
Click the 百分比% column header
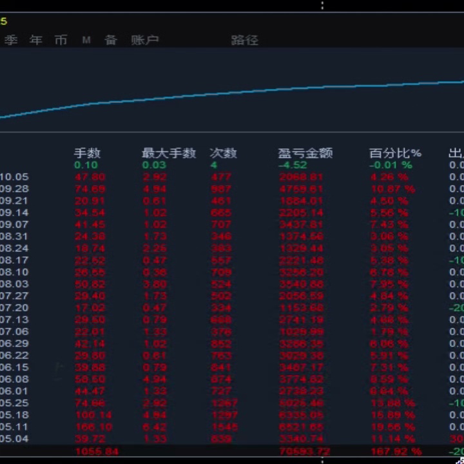pos(395,153)
